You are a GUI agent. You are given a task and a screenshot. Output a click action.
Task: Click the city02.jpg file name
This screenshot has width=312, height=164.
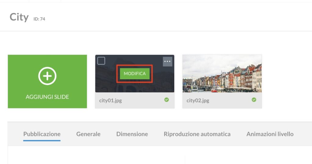(198, 100)
